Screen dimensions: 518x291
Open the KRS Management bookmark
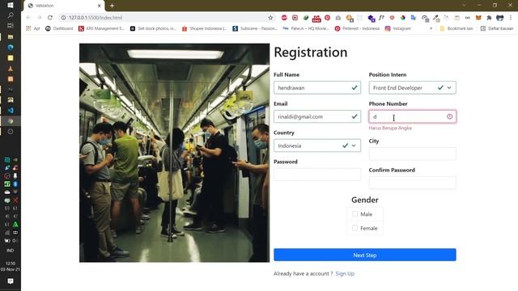[x=101, y=28]
